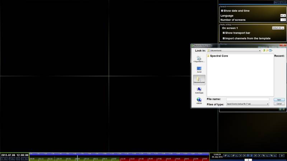Open the Language dropdown
This screenshot has width=287, height=161.
click(283, 16)
